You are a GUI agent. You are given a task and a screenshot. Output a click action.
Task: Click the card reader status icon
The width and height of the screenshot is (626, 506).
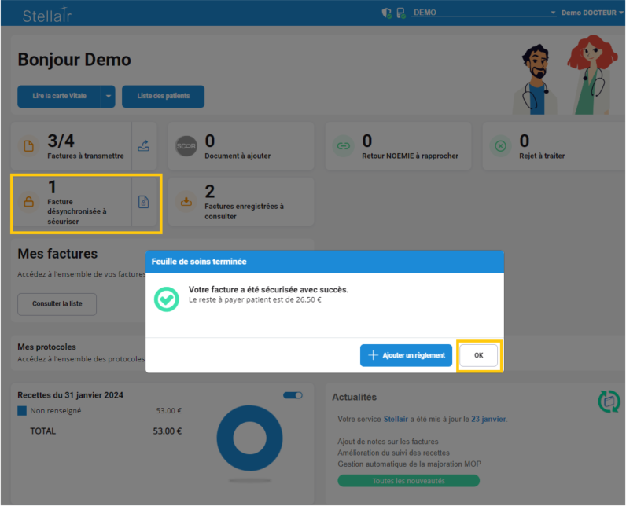[x=400, y=13]
